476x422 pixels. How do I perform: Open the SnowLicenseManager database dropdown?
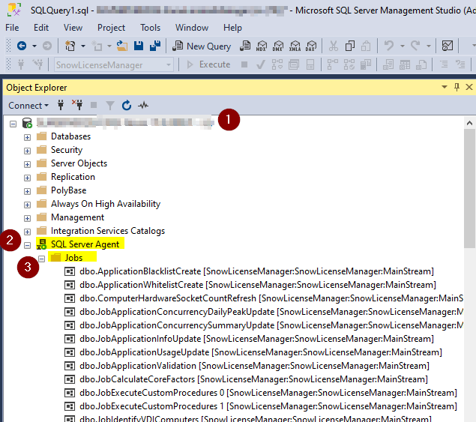(x=169, y=64)
